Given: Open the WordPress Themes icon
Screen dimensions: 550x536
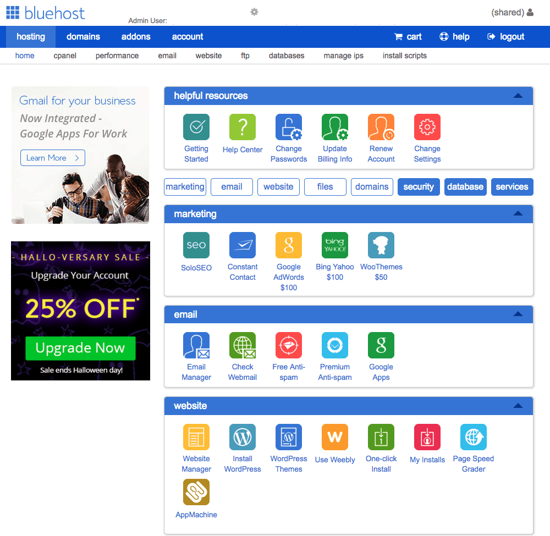Looking at the screenshot, I should [x=289, y=437].
